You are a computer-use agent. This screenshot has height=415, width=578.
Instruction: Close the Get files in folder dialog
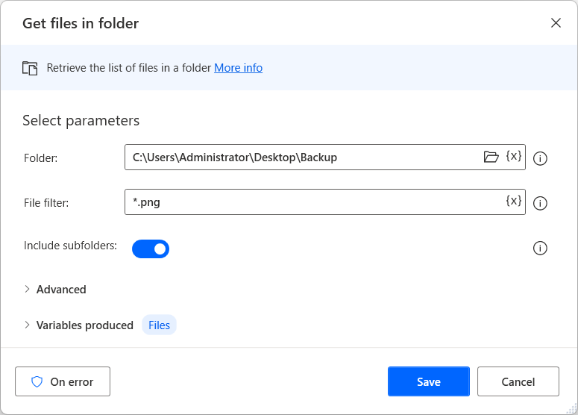coord(556,23)
